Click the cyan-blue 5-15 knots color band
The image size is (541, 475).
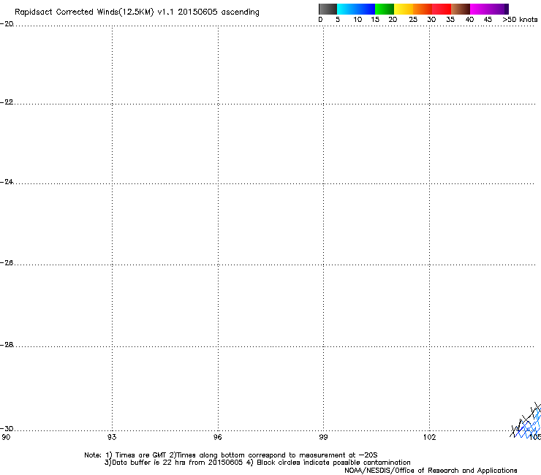coord(356,9)
